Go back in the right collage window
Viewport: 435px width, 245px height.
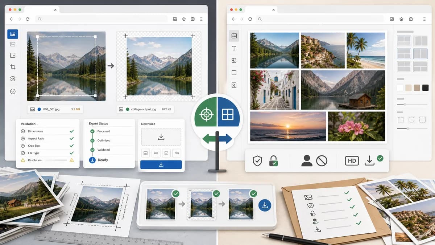(x=234, y=19)
